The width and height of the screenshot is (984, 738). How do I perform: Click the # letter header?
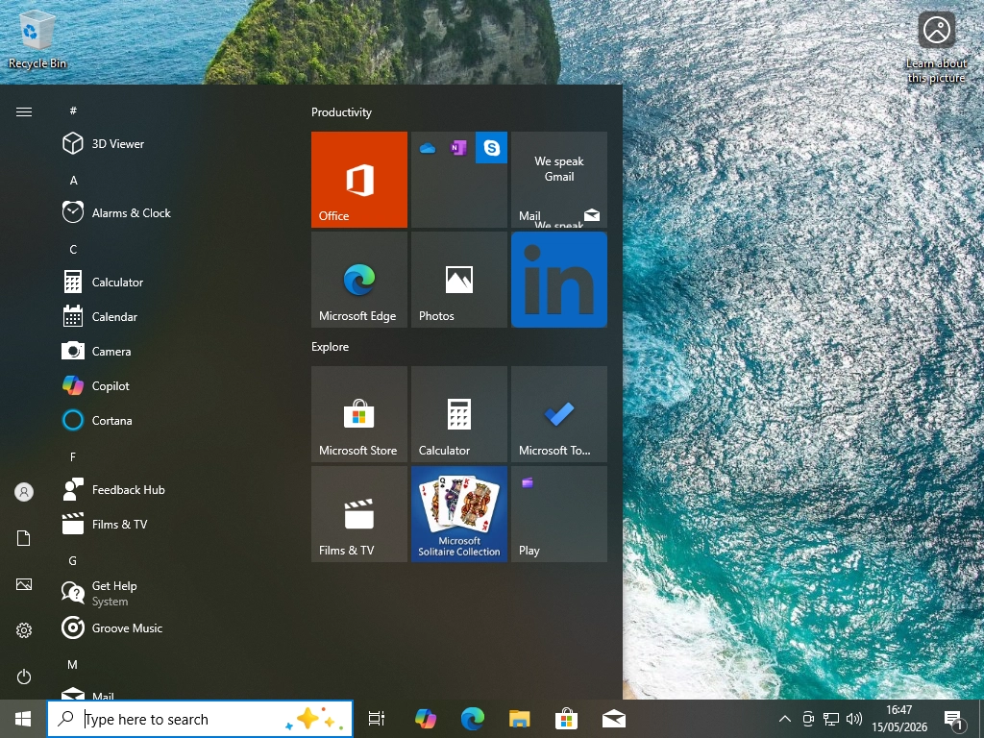(73, 111)
